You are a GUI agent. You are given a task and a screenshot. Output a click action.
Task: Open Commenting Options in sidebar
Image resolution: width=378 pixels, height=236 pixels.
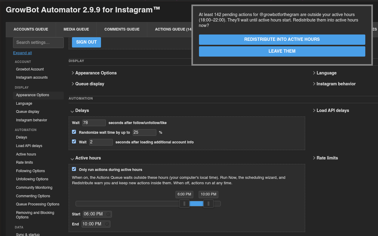33,196
